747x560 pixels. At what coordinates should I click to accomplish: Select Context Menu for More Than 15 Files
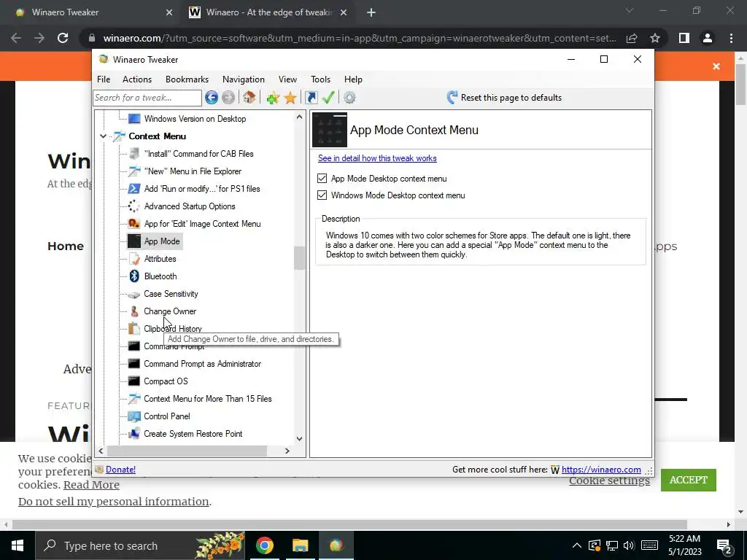point(208,399)
